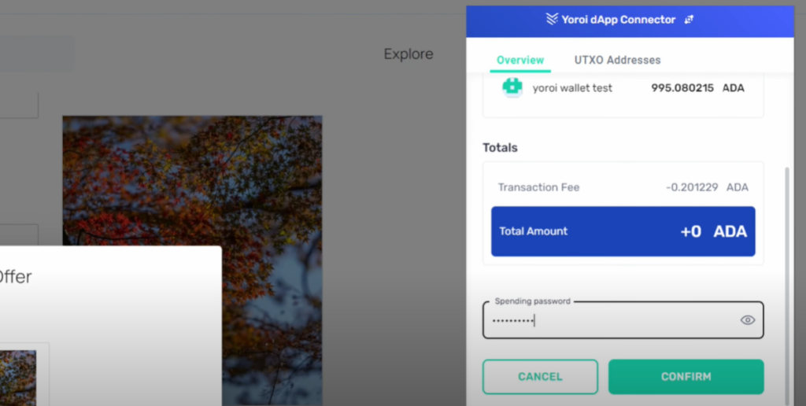806x406 pixels.
Task: Click the Totals section heading
Action: pyautogui.click(x=500, y=147)
